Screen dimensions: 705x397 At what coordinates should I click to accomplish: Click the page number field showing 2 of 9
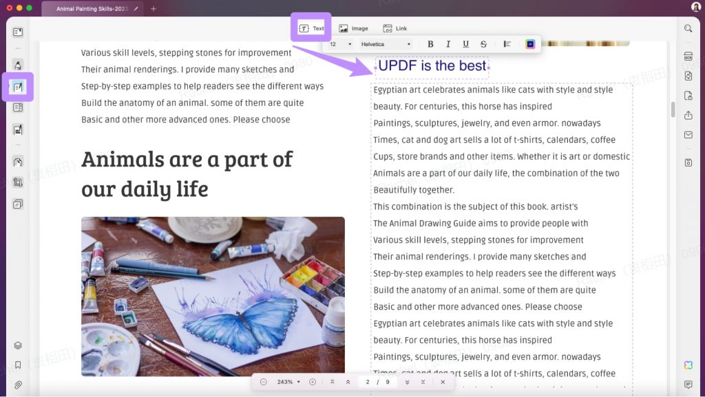376,380
